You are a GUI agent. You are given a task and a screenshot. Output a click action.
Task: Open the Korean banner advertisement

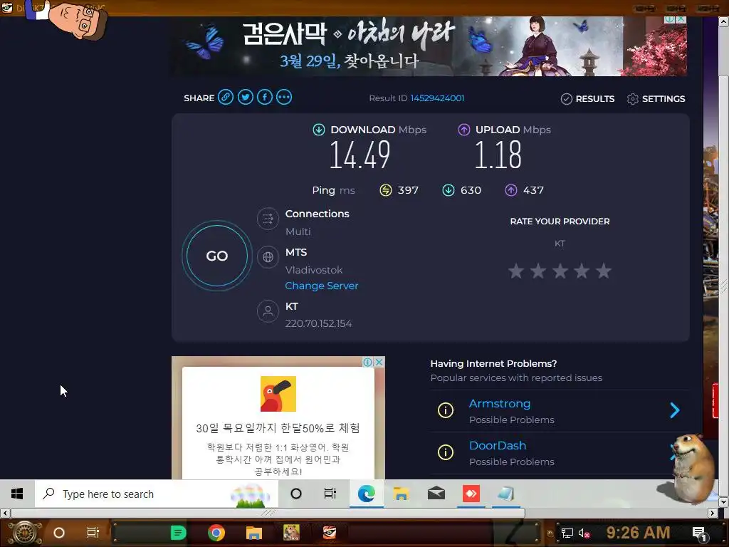click(429, 46)
